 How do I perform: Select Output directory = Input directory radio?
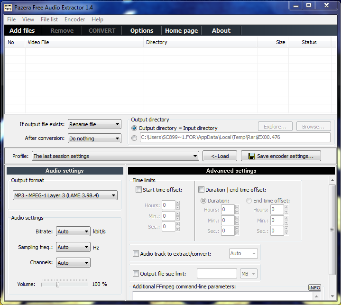tap(134, 128)
